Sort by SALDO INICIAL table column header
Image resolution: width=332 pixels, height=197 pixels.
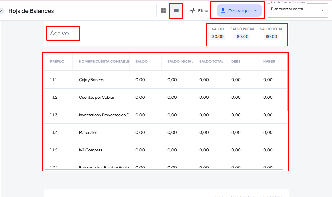(x=180, y=62)
